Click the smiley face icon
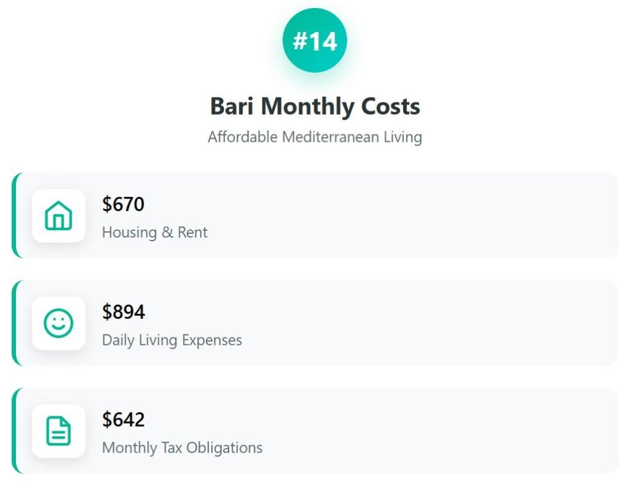631x504 pixels. [59, 323]
